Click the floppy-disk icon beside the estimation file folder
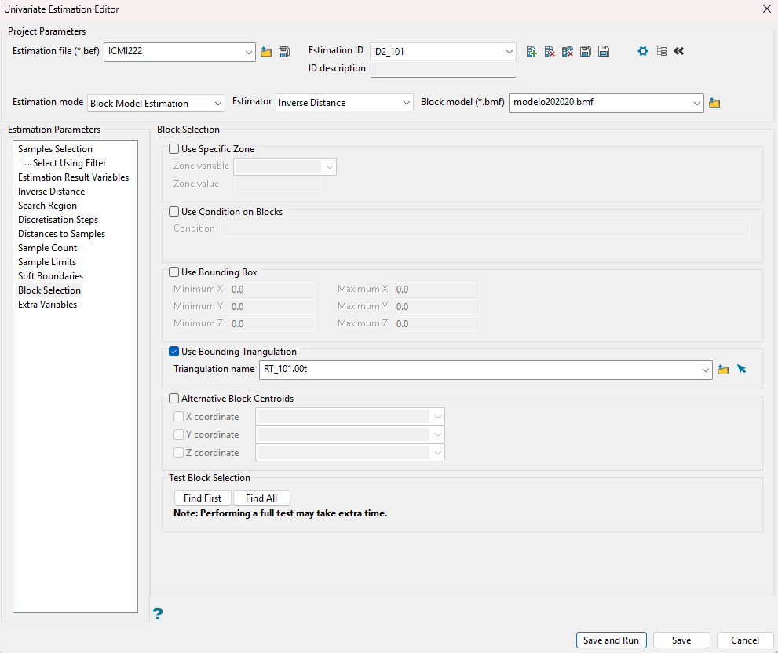Viewport: 778px width, 653px height. [284, 52]
